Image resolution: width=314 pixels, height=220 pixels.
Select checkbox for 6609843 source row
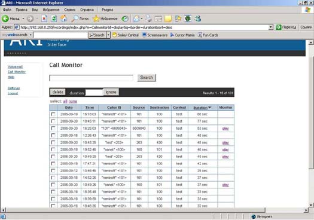tap(53, 128)
